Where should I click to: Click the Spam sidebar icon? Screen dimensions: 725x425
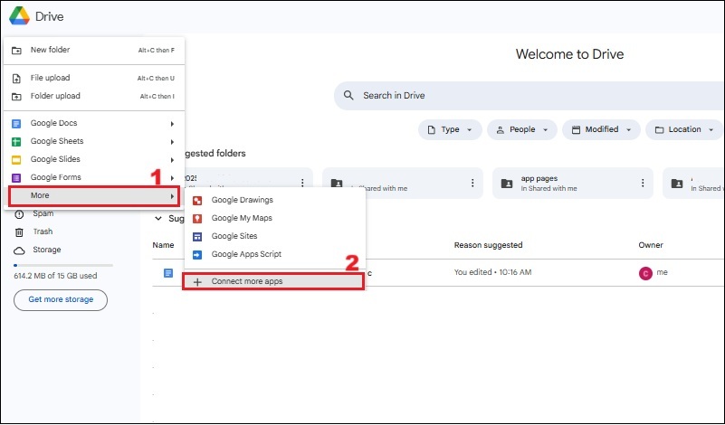[x=19, y=214]
